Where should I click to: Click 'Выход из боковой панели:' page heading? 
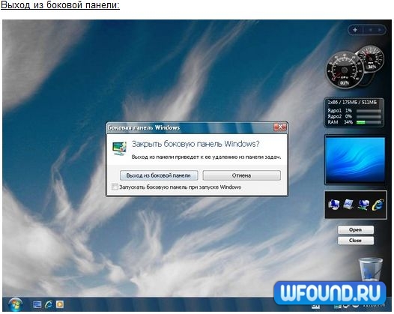click(x=60, y=5)
